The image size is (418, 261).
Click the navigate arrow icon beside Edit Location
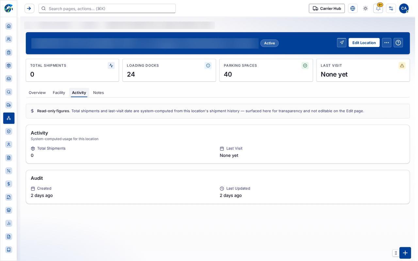tap(342, 43)
